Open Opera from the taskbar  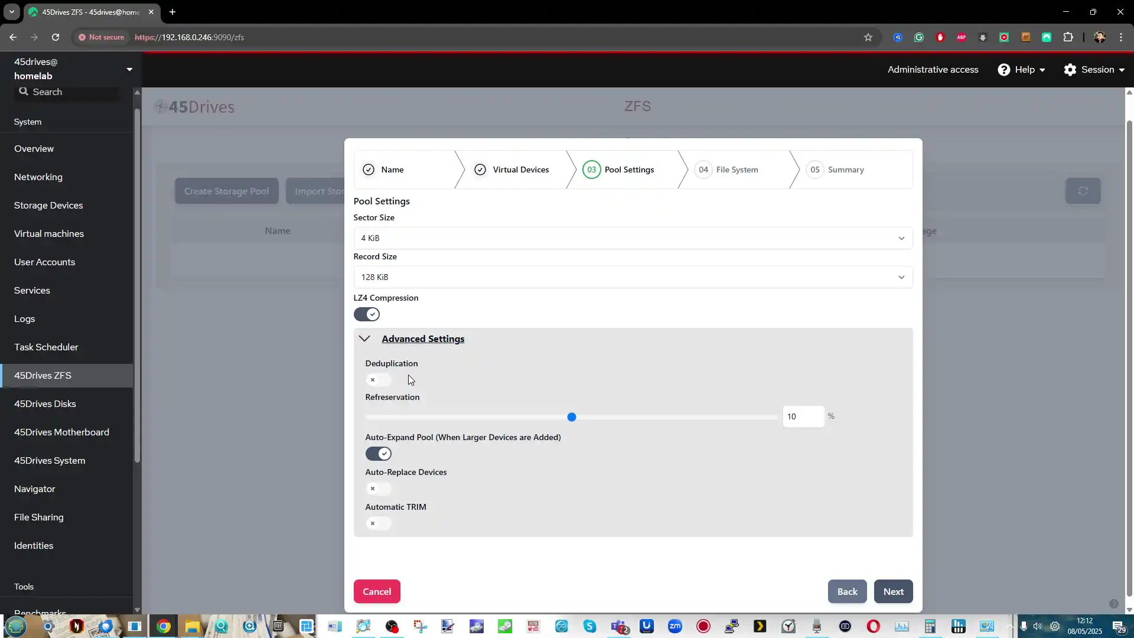pos(873,626)
